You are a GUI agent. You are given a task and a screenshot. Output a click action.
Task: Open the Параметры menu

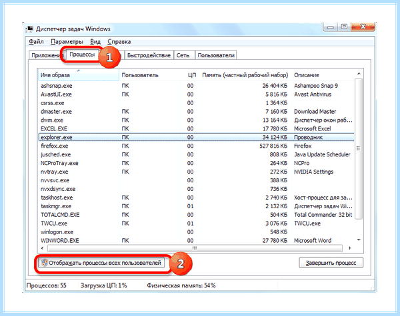[x=67, y=42]
